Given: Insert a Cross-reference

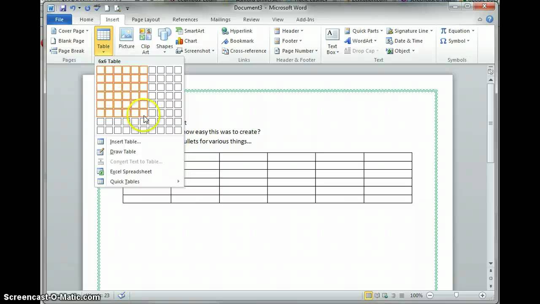Looking at the screenshot, I should (244, 51).
